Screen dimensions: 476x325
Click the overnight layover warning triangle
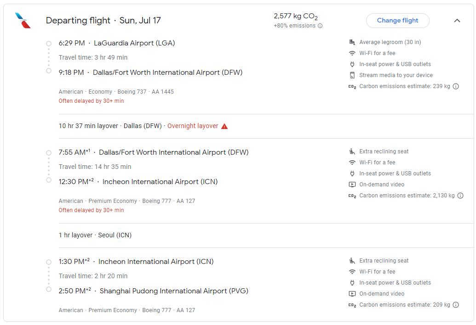pos(224,126)
